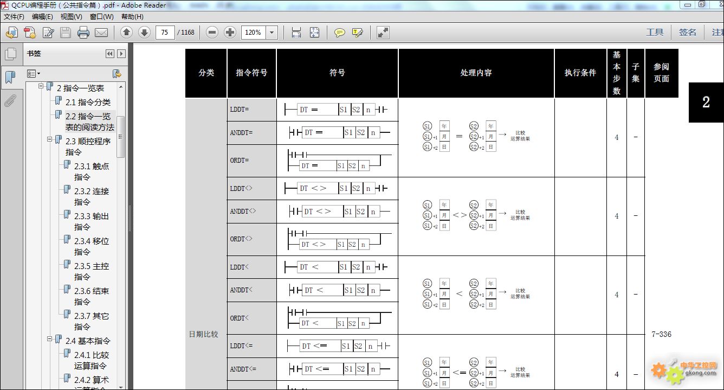
Task: Click the page number input field
Action: coord(165,33)
